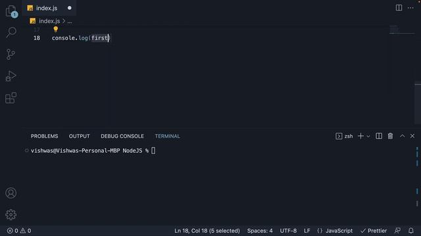
Task: Click unsaved dot on index.js tab
Action: (70, 8)
